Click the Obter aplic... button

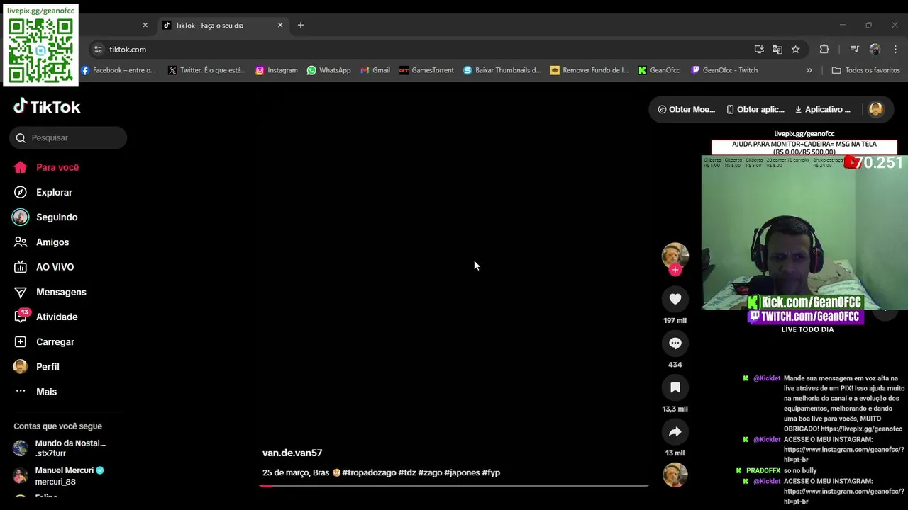click(x=755, y=109)
